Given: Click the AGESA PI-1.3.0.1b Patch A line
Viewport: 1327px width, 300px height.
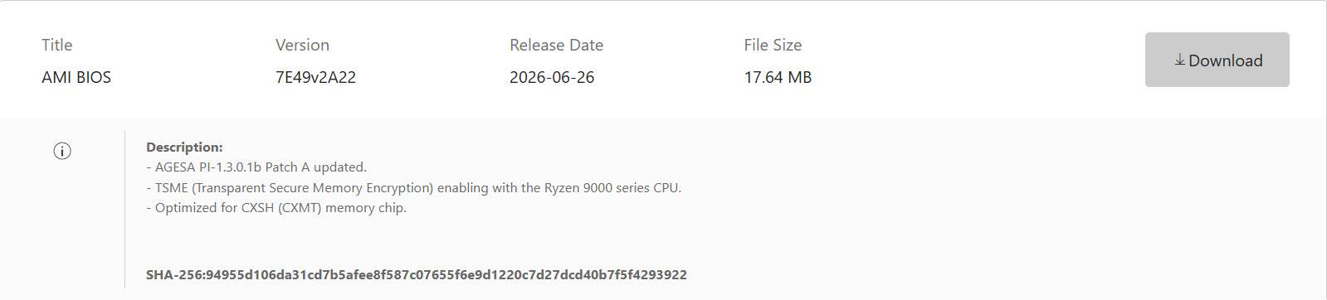Looking at the screenshot, I should (x=256, y=167).
